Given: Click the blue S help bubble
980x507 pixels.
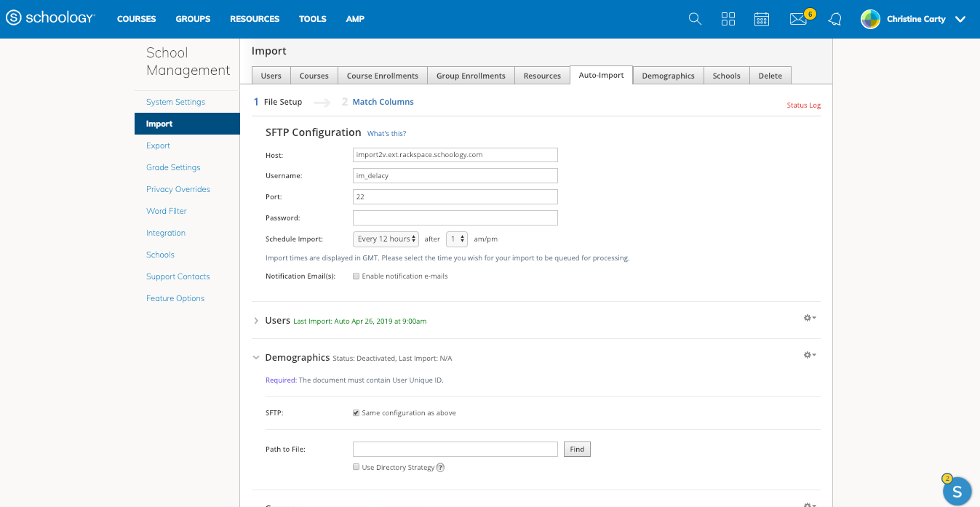Looking at the screenshot, I should [957, 491].
